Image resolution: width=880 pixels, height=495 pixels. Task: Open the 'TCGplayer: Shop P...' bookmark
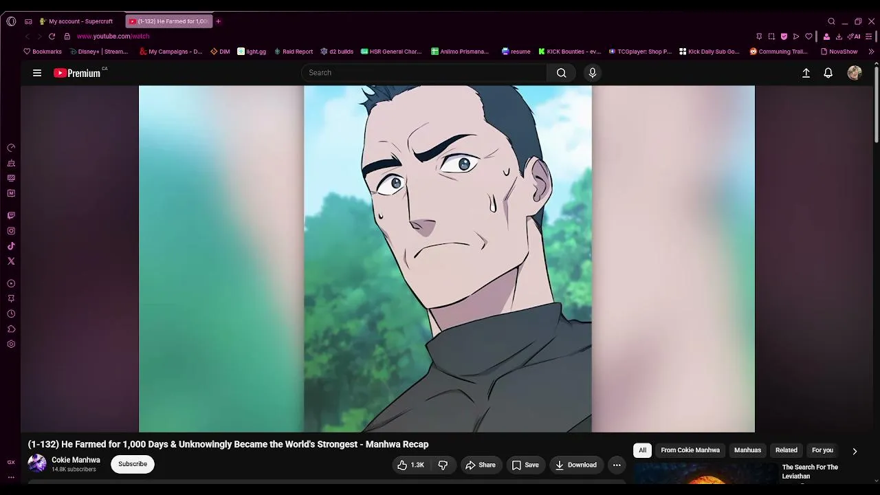click(x=639, y=52)
